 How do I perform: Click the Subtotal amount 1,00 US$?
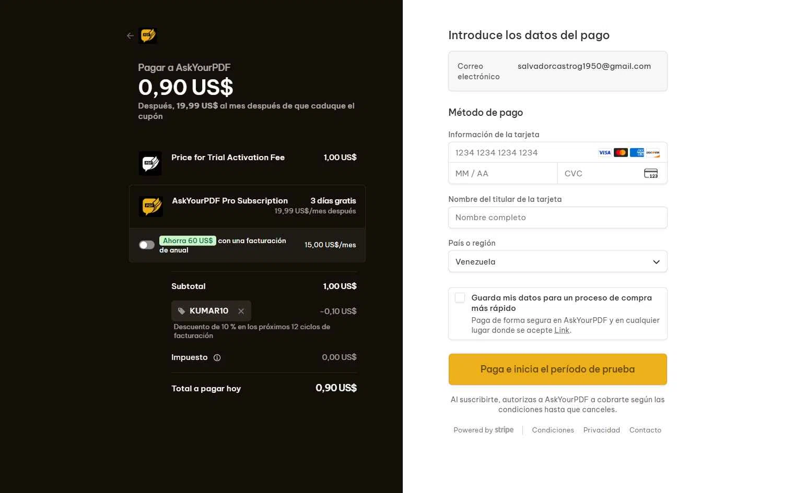tap(340, 286)
